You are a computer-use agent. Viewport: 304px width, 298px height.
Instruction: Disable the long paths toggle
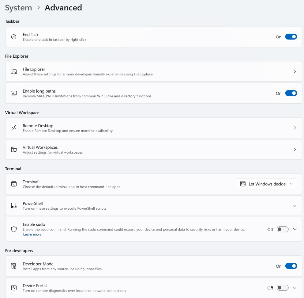click(291, 93)
